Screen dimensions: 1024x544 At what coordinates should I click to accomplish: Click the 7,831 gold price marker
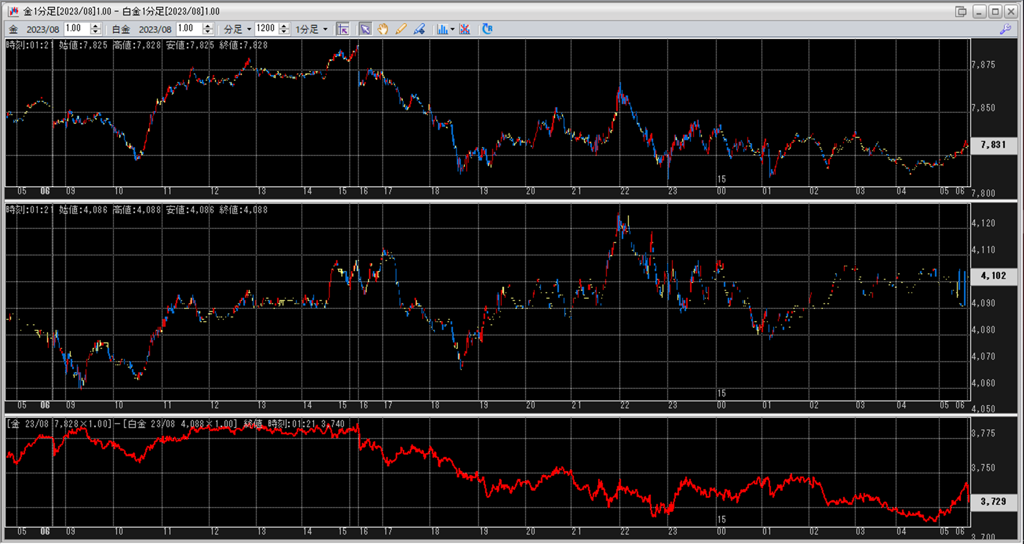pyautogui.click(x=993, y=145)
